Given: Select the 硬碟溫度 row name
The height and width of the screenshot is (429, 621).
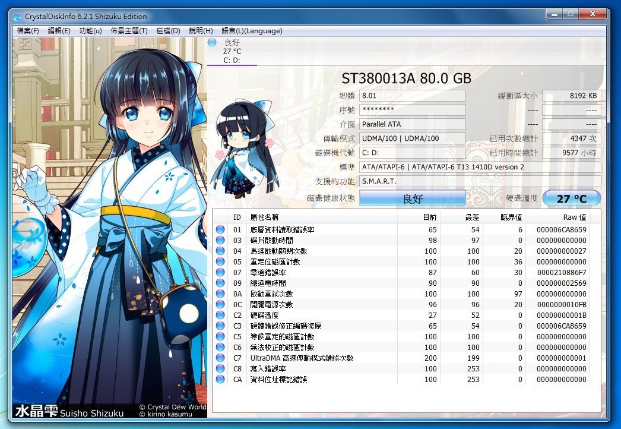Looking at the screenshot, I should pyautogui.click(x=265, y=315).
